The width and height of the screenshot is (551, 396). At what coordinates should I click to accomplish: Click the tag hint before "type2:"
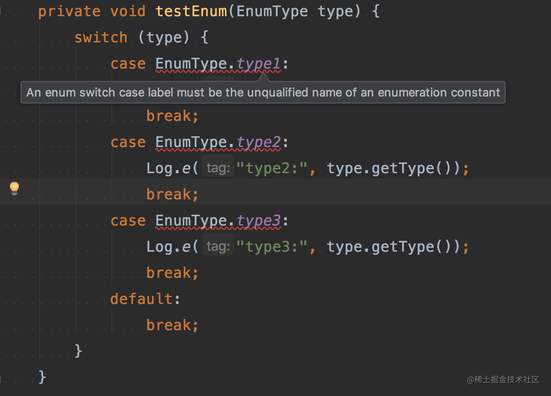tap(218, 168)
